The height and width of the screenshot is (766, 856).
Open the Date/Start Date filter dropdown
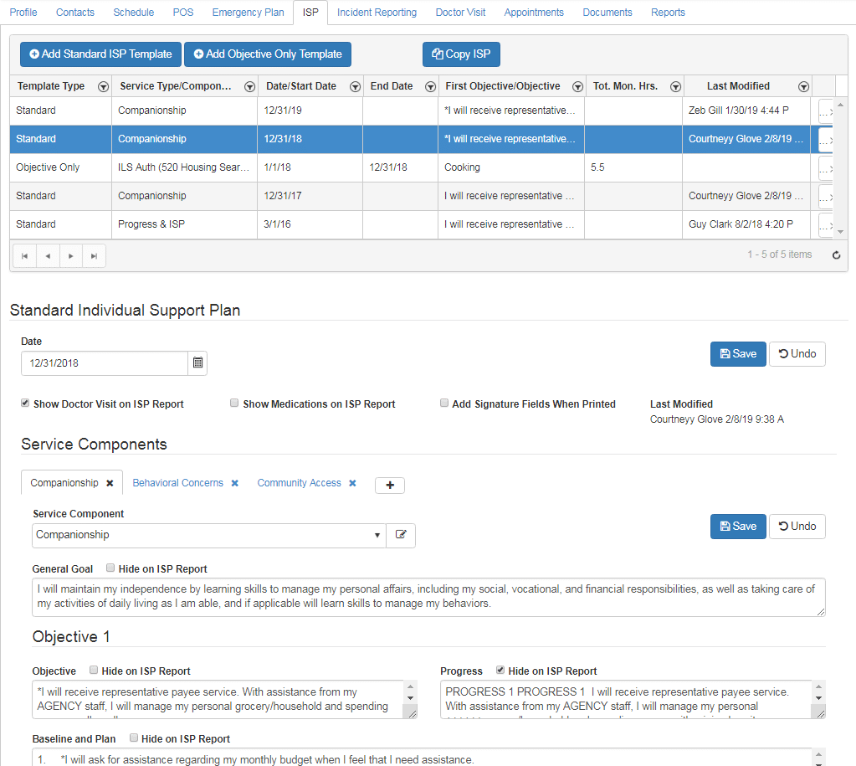(355, 85)
